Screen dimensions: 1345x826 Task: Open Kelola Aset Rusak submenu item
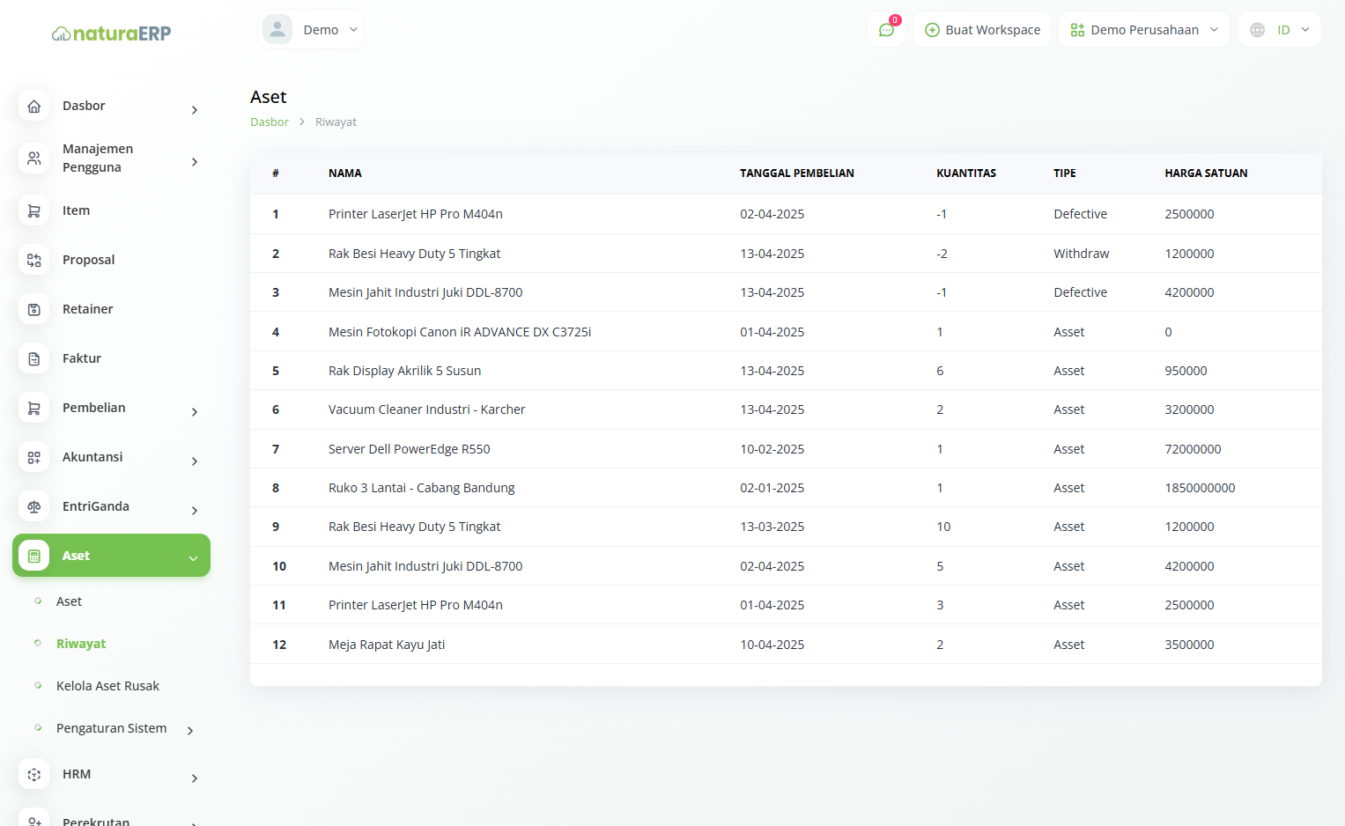pos(107,686)
